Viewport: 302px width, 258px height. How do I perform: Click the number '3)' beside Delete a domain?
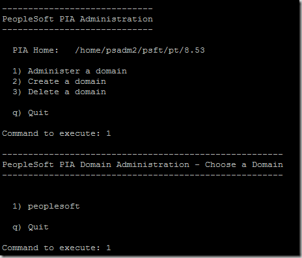click(17, 92)
